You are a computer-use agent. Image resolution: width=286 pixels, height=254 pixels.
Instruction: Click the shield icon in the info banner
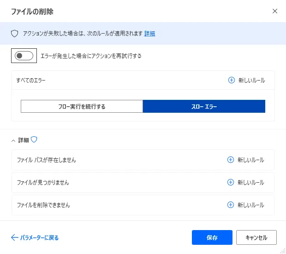point(14,34)
